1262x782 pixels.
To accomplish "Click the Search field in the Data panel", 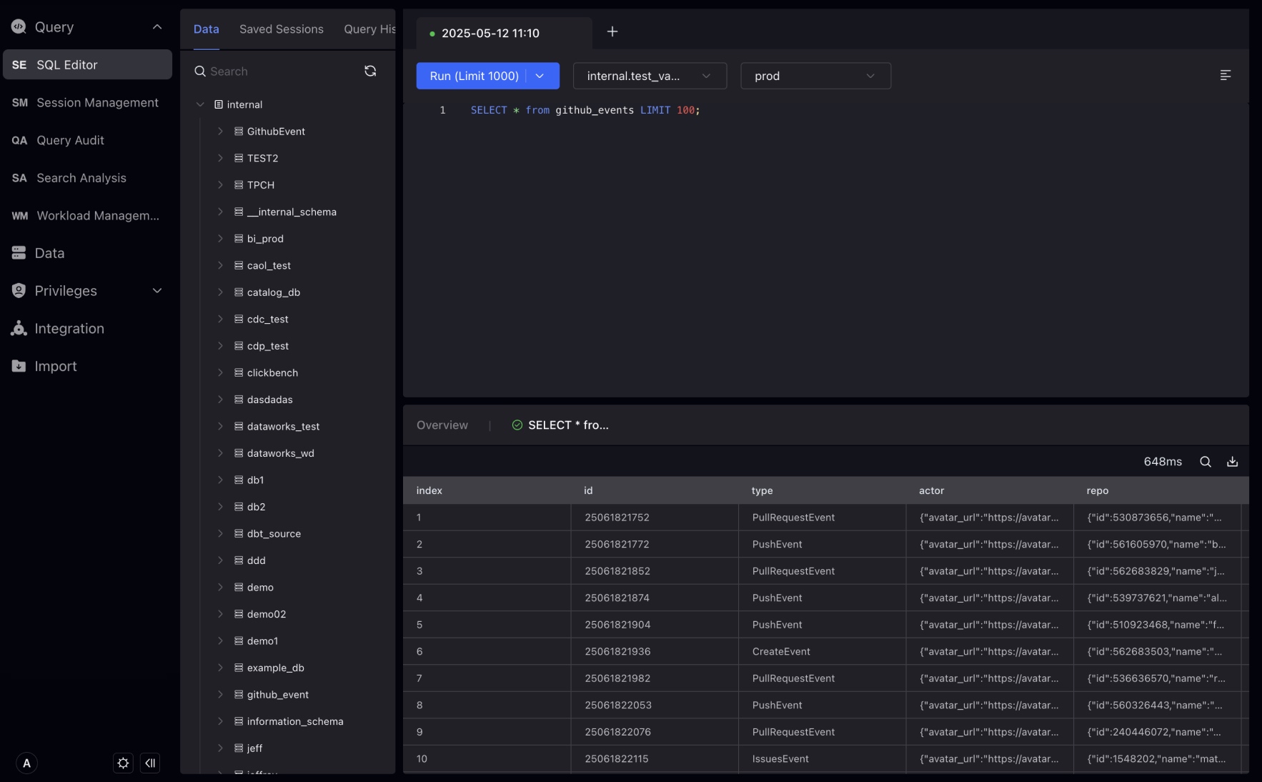I will [x=279, y=71].
